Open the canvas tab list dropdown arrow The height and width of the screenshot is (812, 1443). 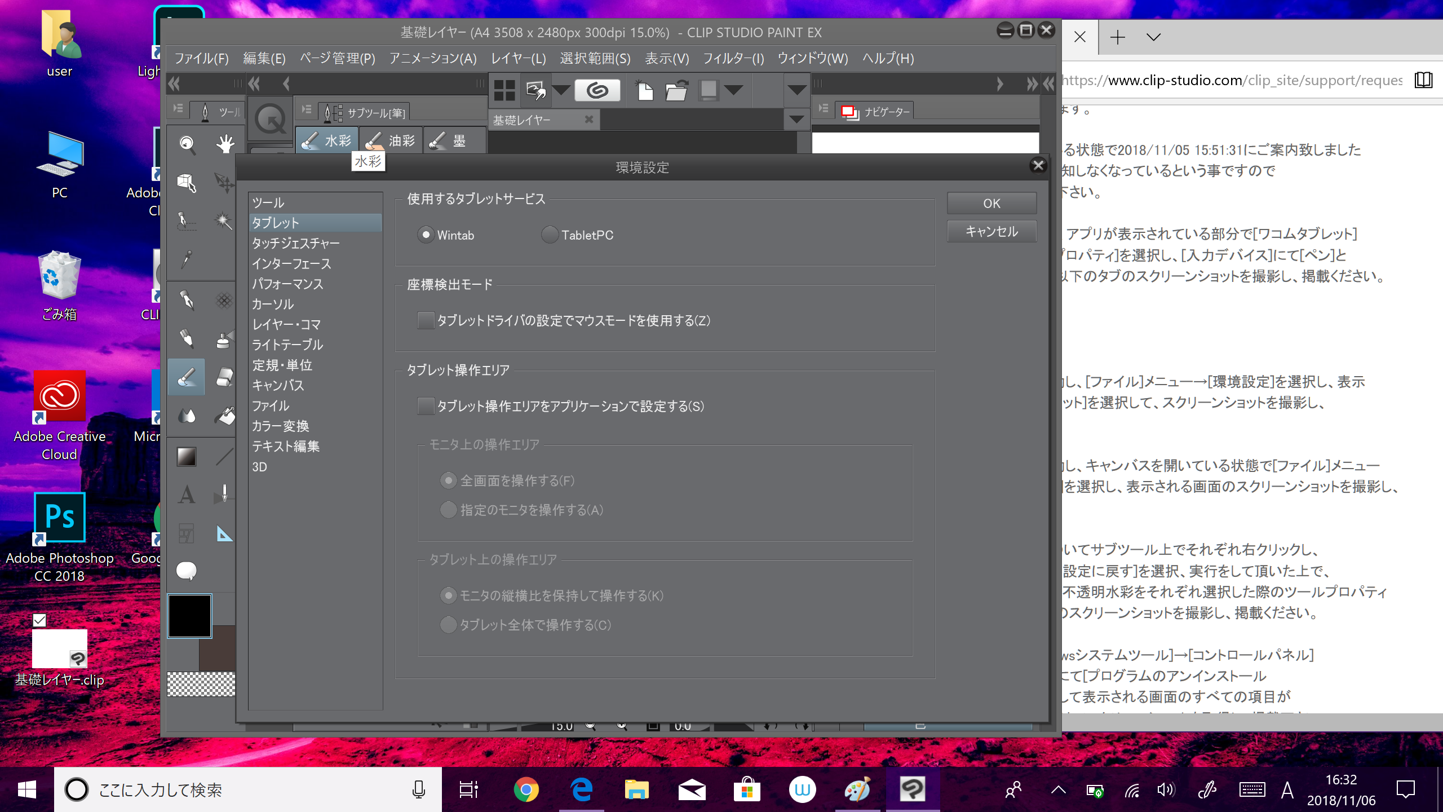(x=796, y=120)
